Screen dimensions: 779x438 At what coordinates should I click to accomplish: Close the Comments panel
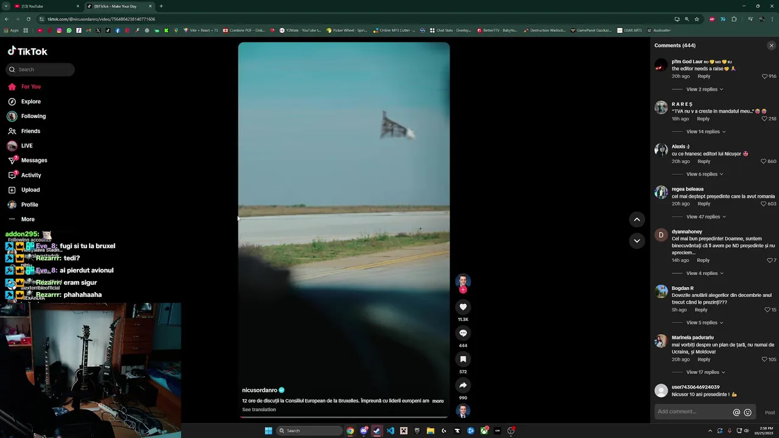771,46
